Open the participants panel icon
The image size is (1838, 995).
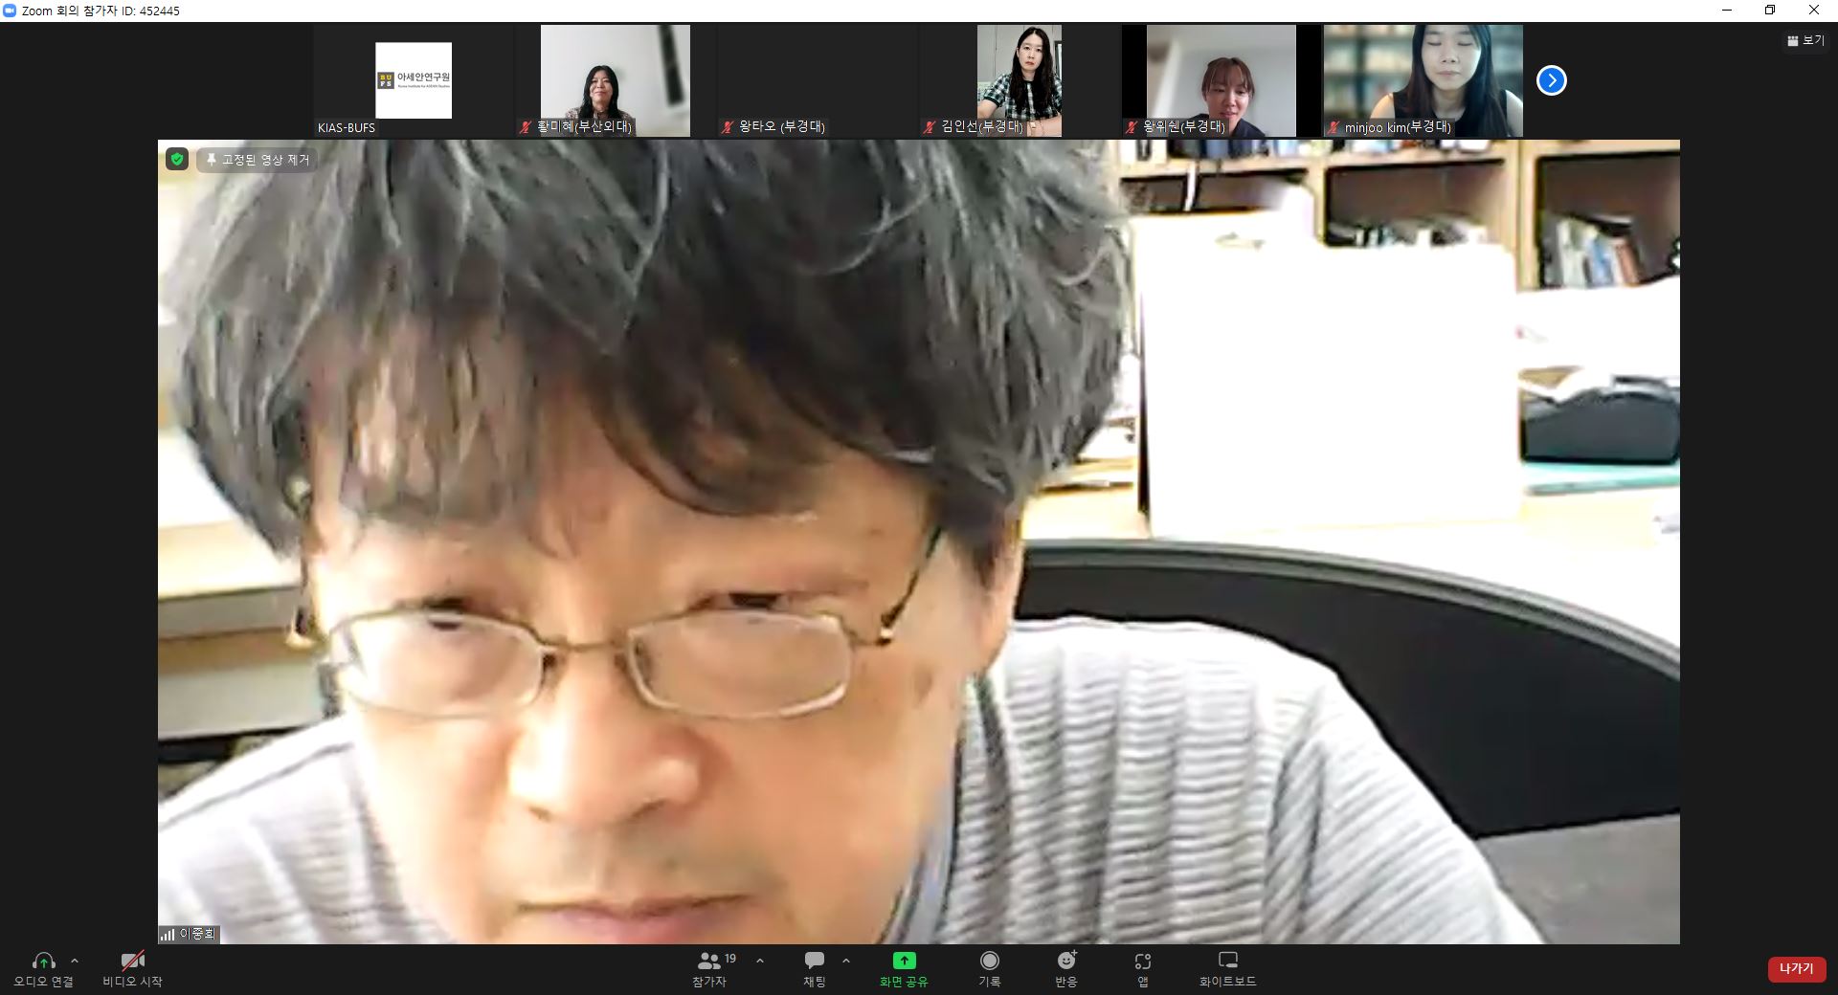point(709,961)
